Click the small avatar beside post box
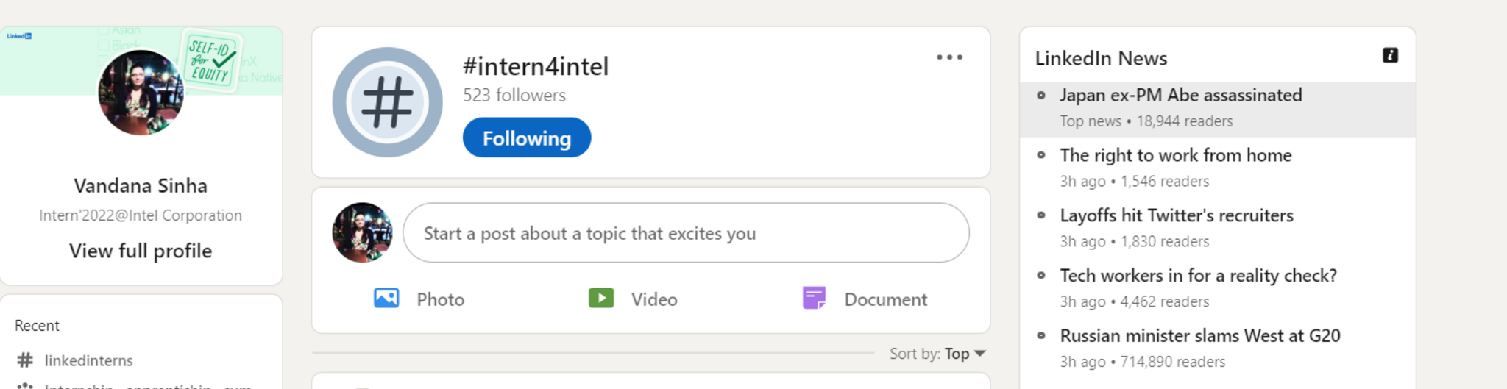The image size is (1507, 389). (x=362, y=233)
